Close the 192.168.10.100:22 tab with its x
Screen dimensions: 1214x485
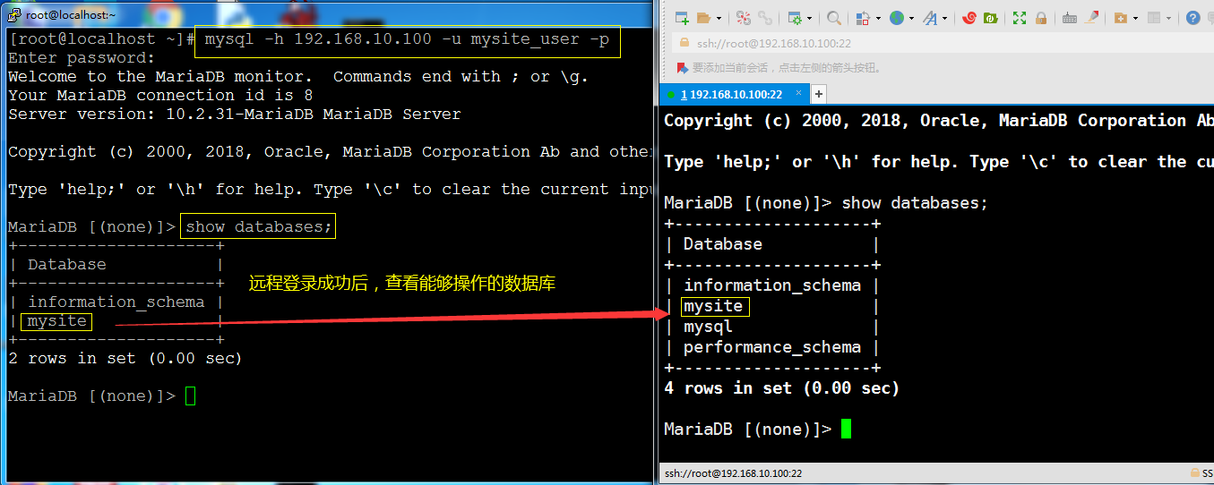pyautogui.click(x=798, y=93)
